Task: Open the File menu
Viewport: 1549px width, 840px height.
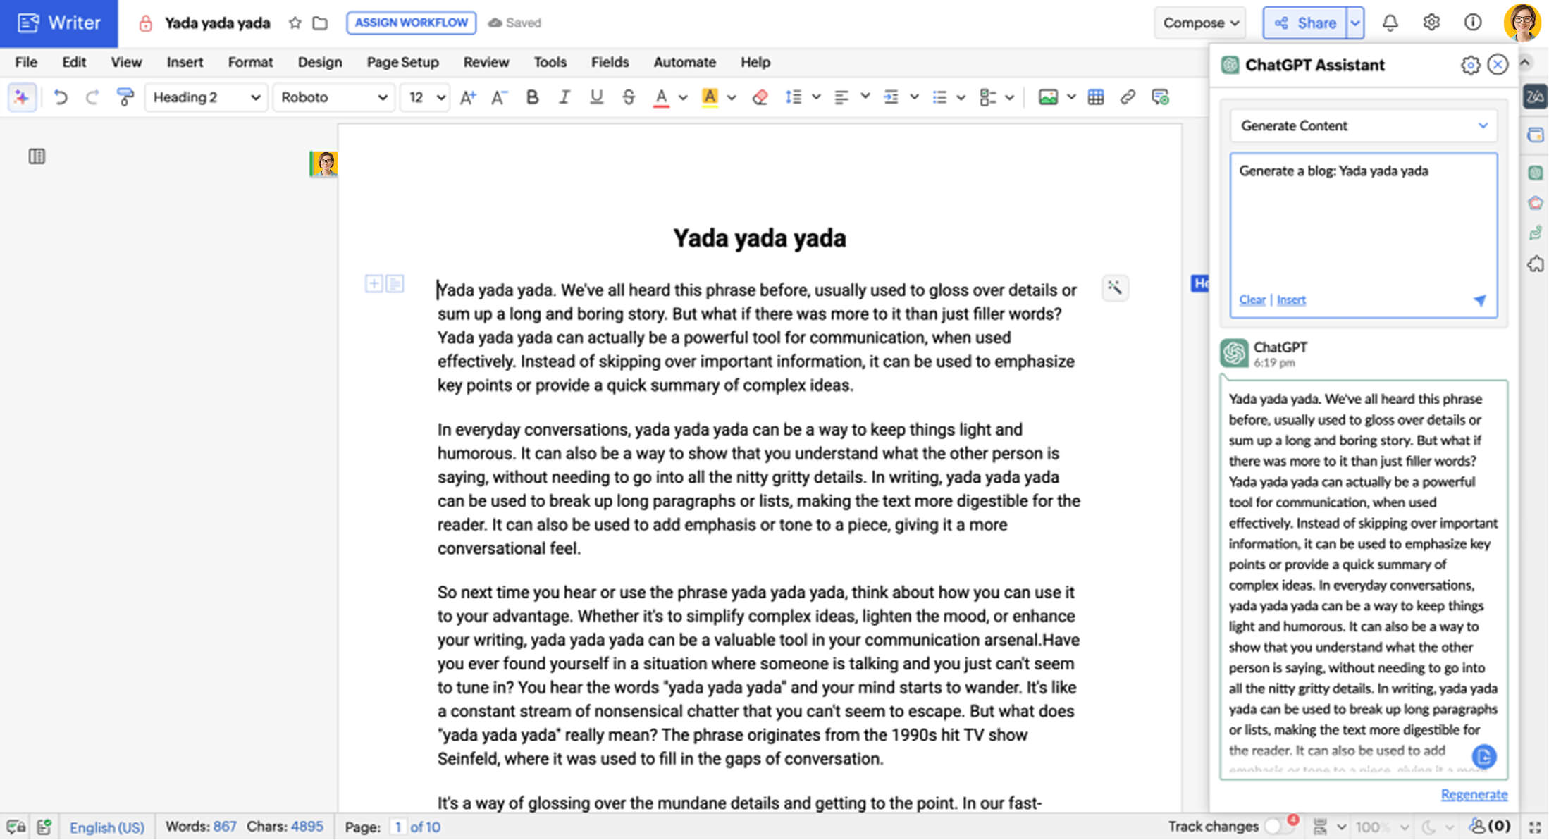Action: [26, 62]
